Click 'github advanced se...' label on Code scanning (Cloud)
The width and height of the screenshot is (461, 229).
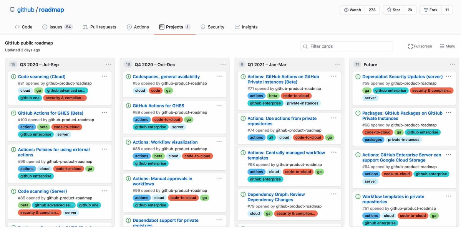[66, 91]
